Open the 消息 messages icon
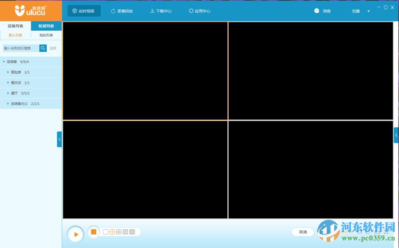The width and height of the screenshot is (399, 248). coord(316,11)
